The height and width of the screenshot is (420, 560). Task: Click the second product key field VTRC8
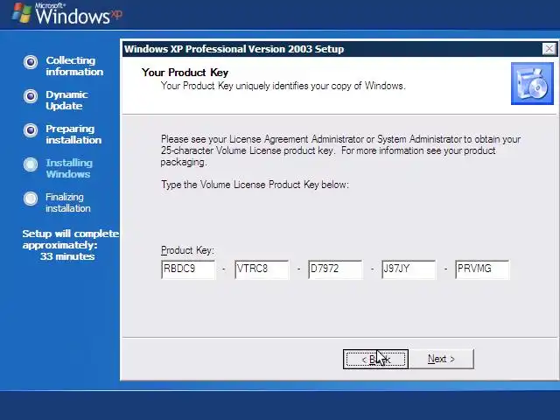[x=262, y=269]
